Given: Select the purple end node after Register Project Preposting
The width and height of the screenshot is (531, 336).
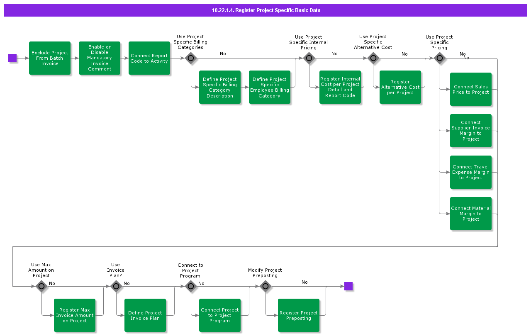Looking at the screenshot, I should coord(348,286).
